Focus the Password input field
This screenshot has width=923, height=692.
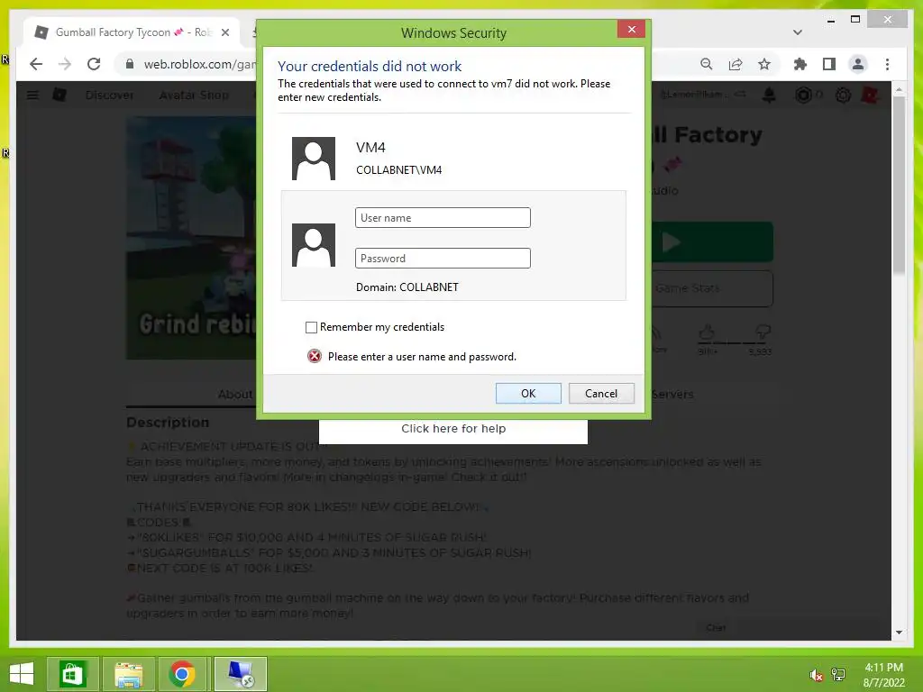(x=443, y=259)
